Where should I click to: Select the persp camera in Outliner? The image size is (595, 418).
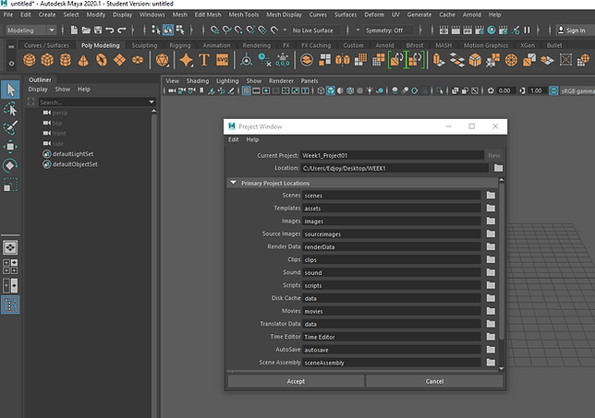click(x=60, y=113)
